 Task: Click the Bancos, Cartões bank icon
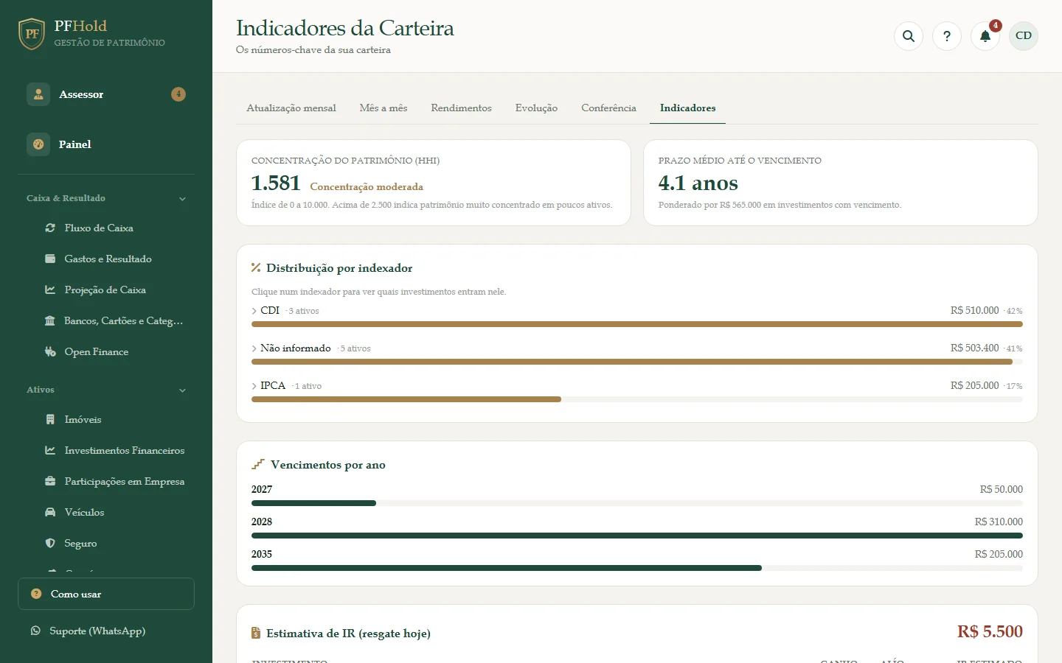[x=50, y=321]
